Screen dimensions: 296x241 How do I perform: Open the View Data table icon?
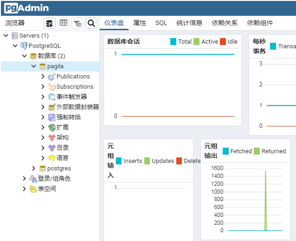63,23
